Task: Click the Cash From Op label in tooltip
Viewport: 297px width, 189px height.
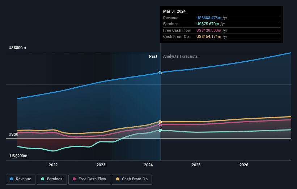Action: [x=176, y=37]
